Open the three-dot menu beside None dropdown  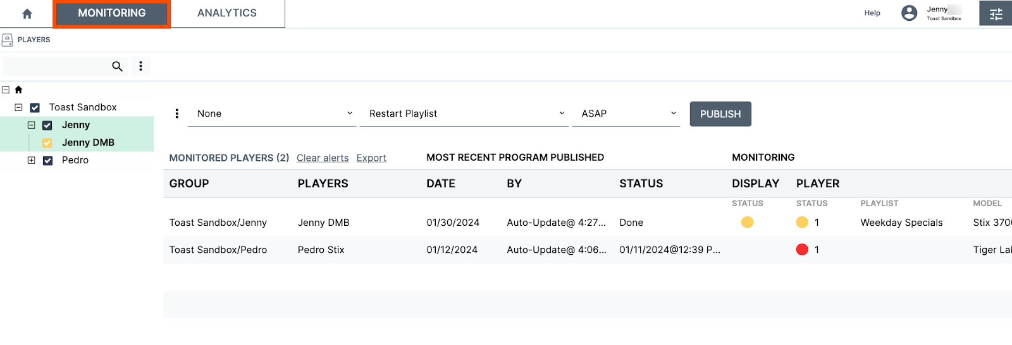[x=176, y=114]
